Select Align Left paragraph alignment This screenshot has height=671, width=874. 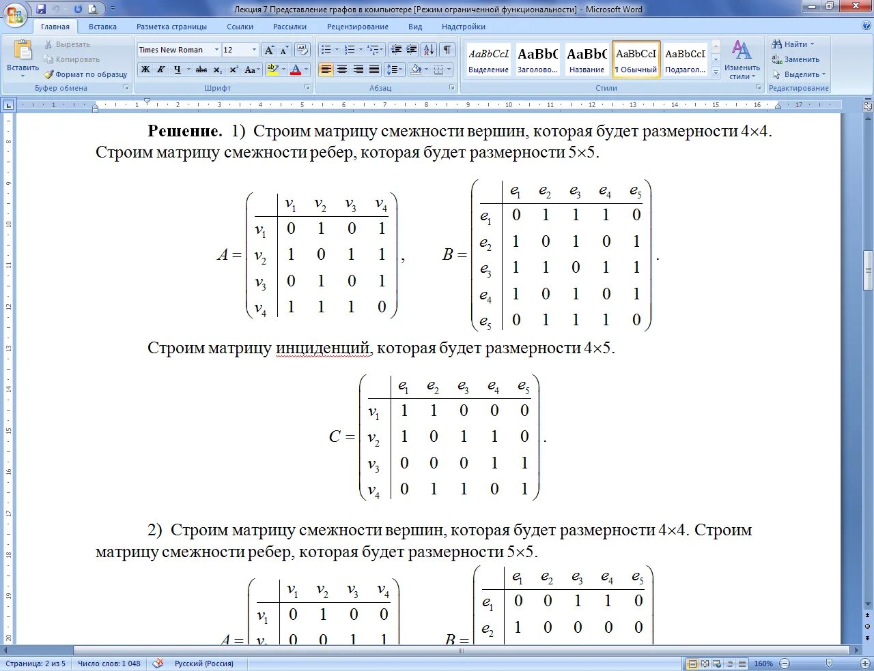(326, 70)
